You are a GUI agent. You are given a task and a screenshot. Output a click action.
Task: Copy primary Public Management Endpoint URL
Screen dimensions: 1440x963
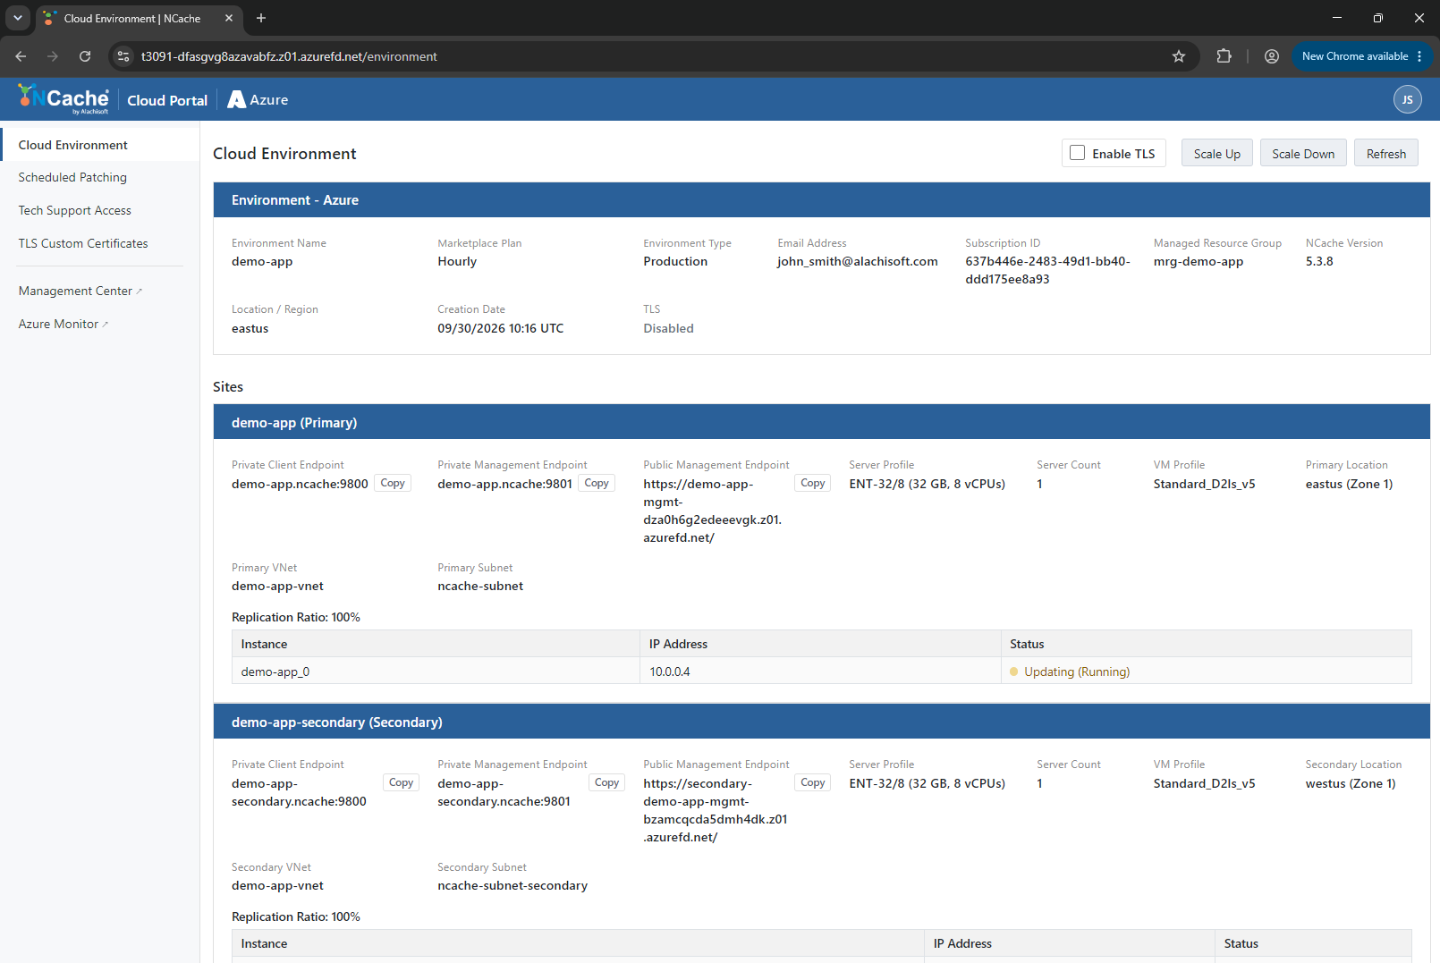coord(812,483)
